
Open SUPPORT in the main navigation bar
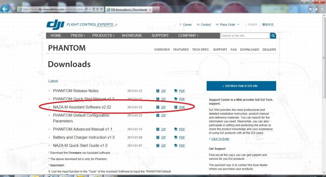pyautogui.click(x=160, y=36)
